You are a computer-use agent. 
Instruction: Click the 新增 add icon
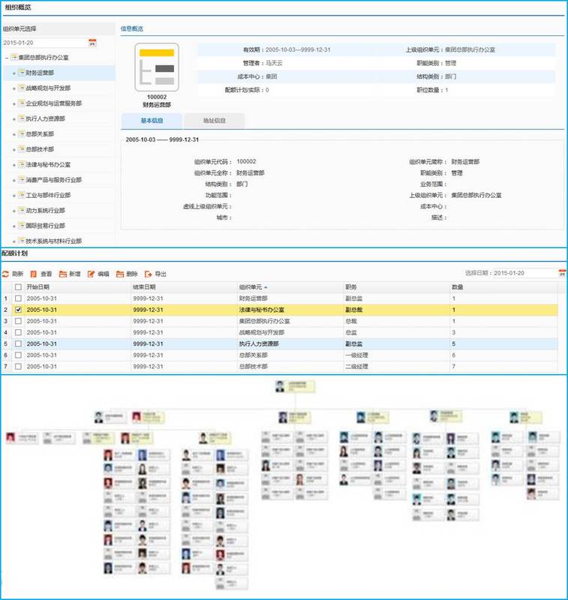pos(63,274)
